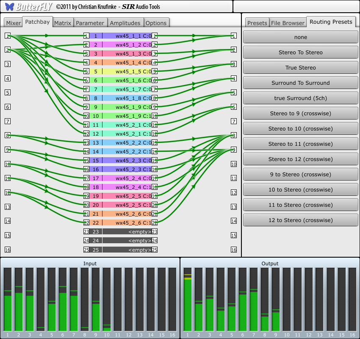This screenshot has height=339, width=360.
Task: Click the Input channel 6 level meter
Action: point(63,300)
